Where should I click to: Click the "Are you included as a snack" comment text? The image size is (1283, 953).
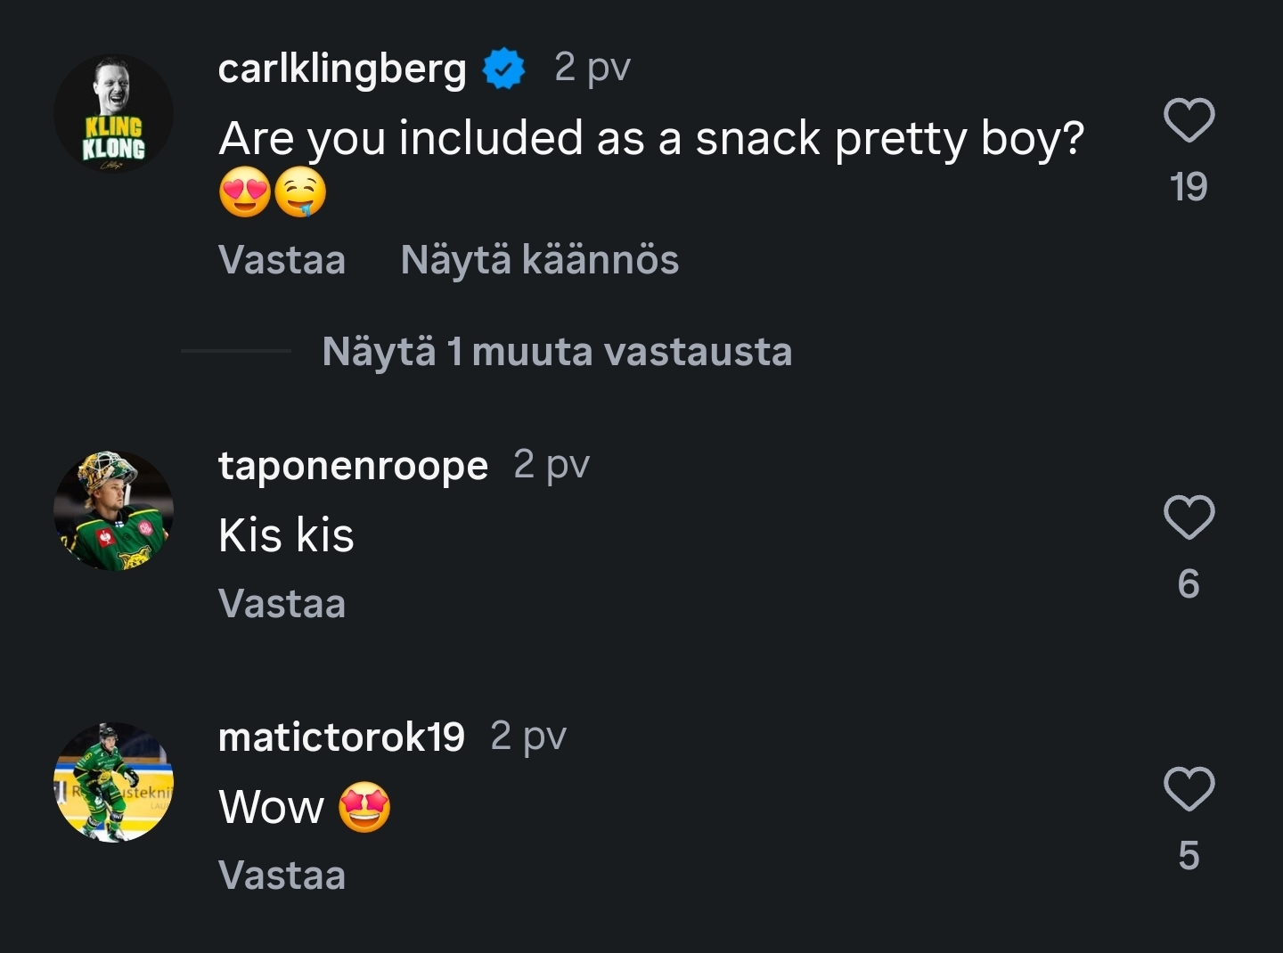pos(650,139)
